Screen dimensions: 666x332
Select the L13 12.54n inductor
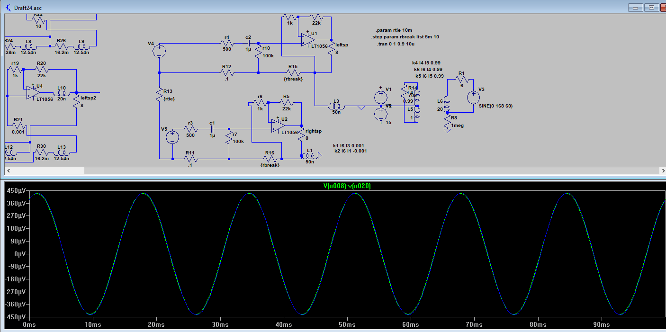62,153
